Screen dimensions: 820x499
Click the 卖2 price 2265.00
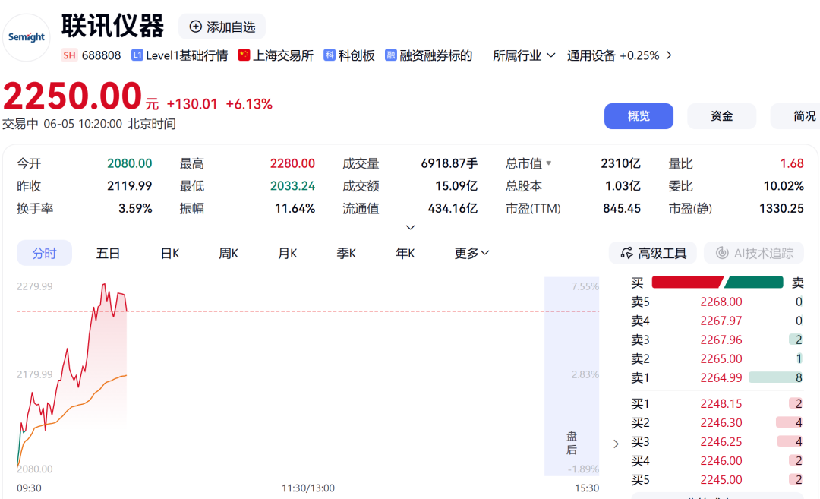721,358
